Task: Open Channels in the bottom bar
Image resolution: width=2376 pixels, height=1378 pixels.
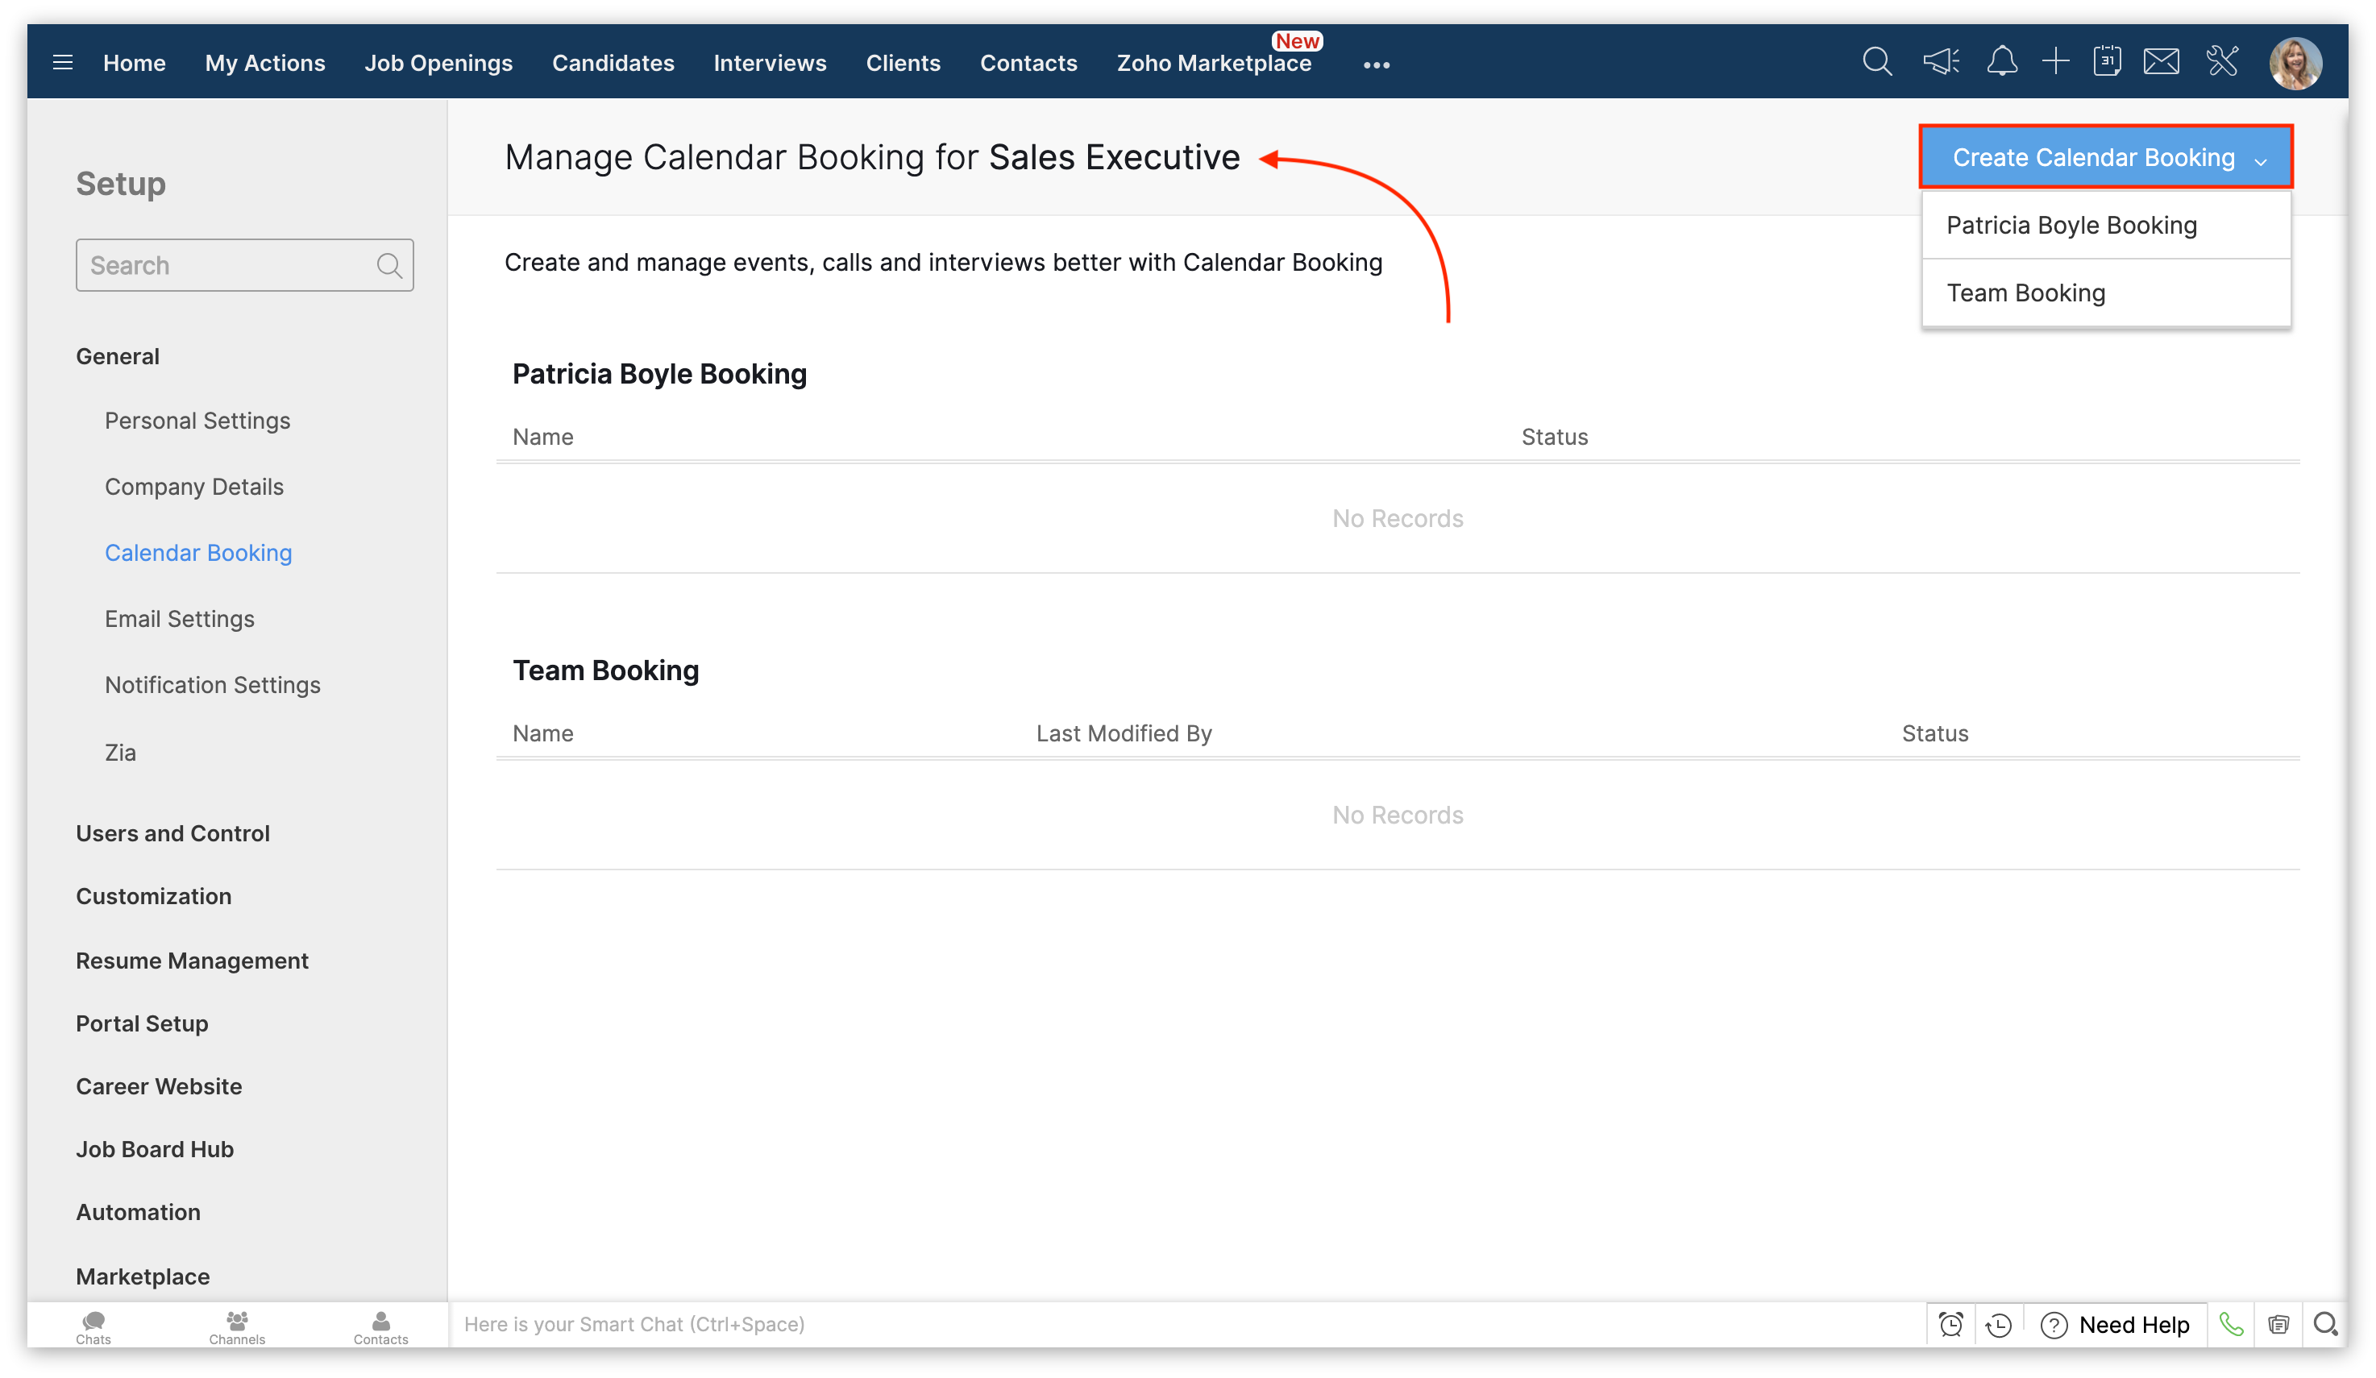Action: coord(237,1326)
